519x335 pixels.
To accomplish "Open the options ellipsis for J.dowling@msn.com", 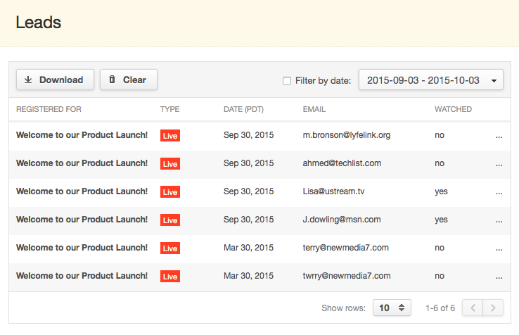I will (499, 220).
